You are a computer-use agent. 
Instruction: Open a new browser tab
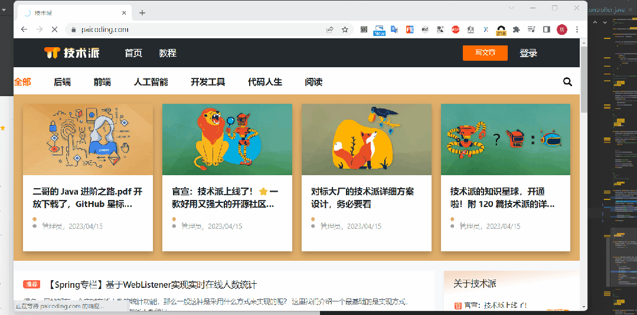[142, 12]
